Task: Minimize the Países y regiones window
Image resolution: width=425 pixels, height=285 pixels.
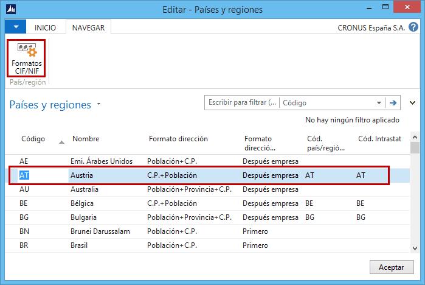Action: point(369,8)
